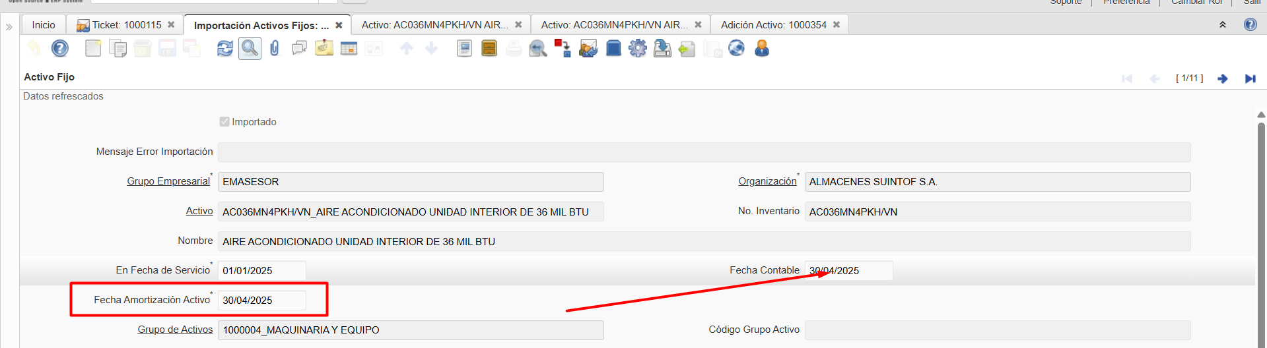Viewport: 1267px width, 348px height.
Task: Click the Grupo de Activos label link
Action: (x=175, y=330)
